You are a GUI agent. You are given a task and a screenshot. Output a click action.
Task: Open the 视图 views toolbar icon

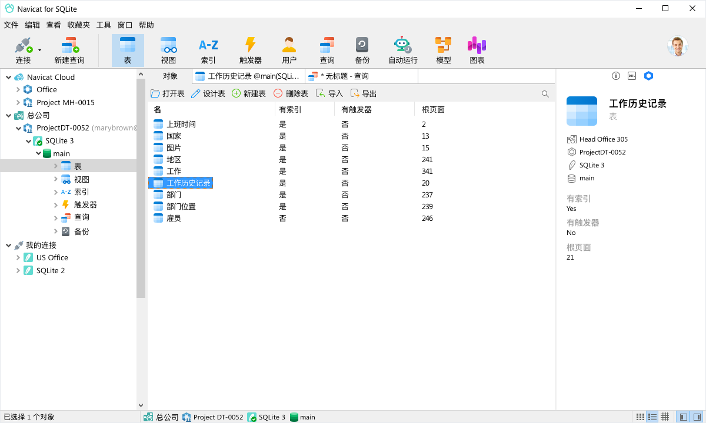click(x=168, y=51)
